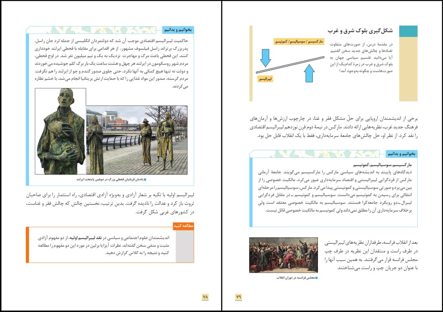The image size is (443, 312).
Task: Select the French assembly painting
Action: [x=283, y=255]
